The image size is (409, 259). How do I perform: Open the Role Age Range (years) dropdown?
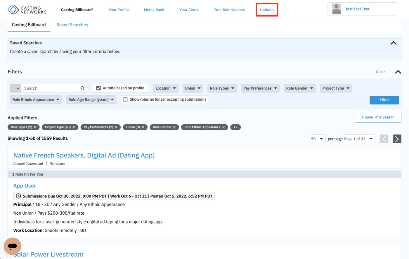tap(91, 99)
